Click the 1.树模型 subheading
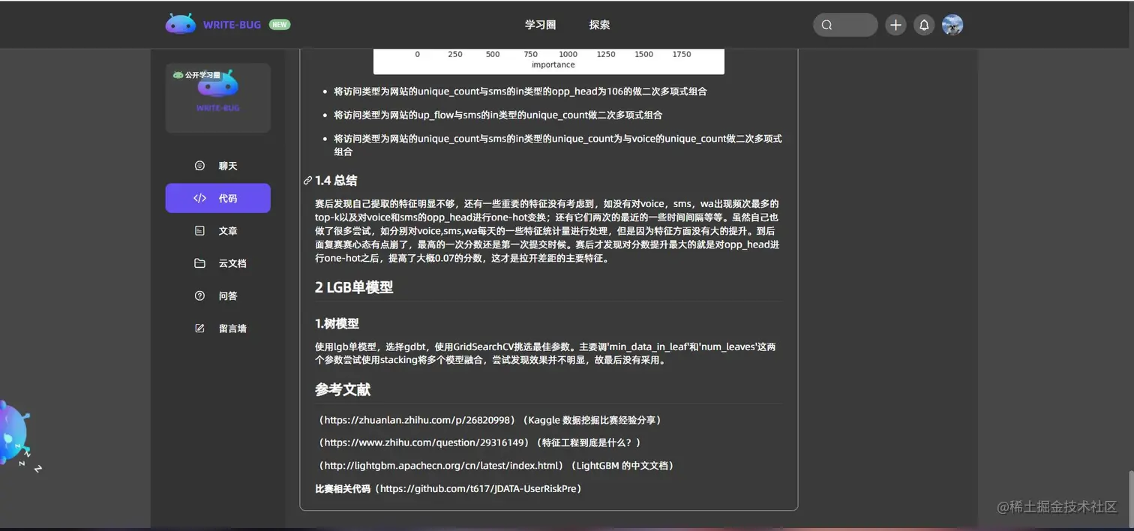 pos(337,324)
